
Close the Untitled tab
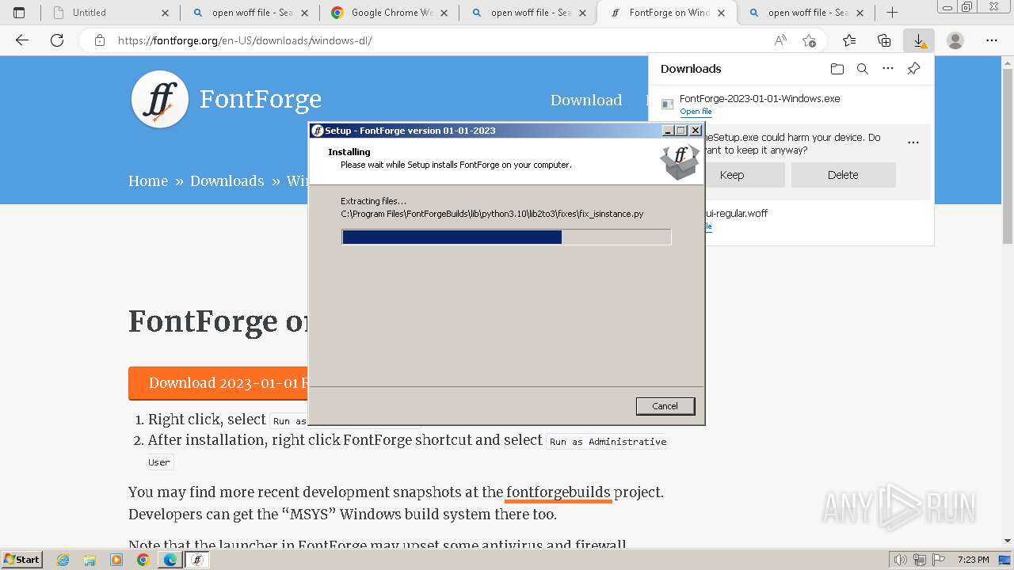[165, 13]
